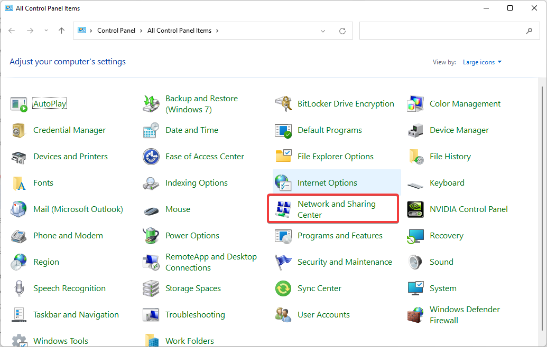This screenshot has width=547, height=347.
Task: Click the Control Panel icon in address bar
Action: coord(81,30)
